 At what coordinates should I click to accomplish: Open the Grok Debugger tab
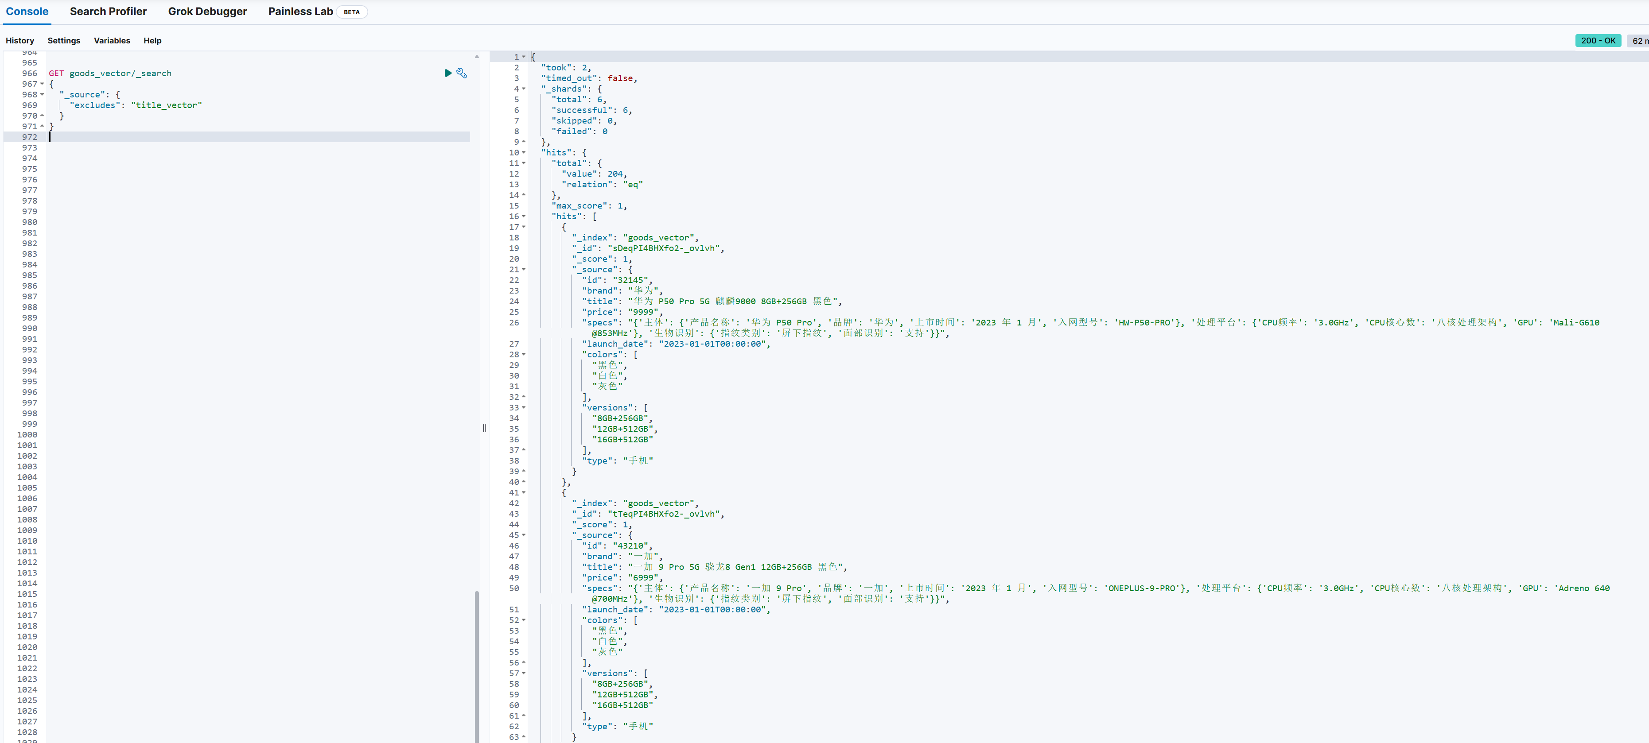click(x=207, y=12)
